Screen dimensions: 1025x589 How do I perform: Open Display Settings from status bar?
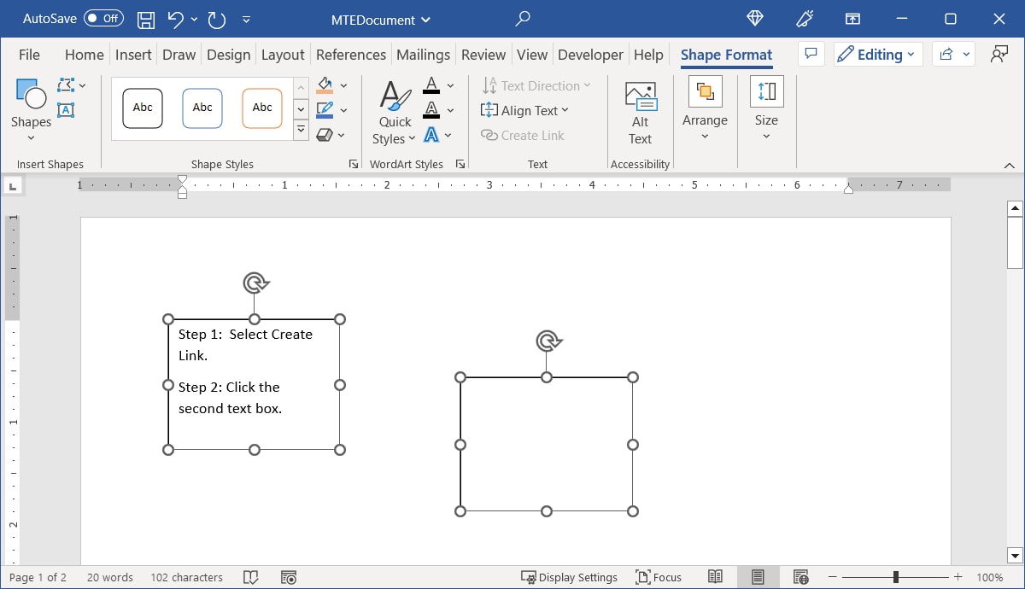[569, 577]
